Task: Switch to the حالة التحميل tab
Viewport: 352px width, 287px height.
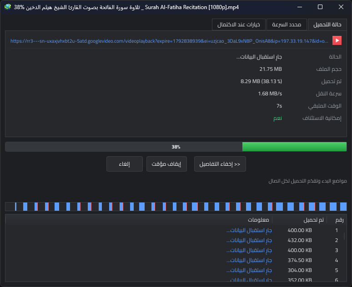Action: click(x=327, y=25)
